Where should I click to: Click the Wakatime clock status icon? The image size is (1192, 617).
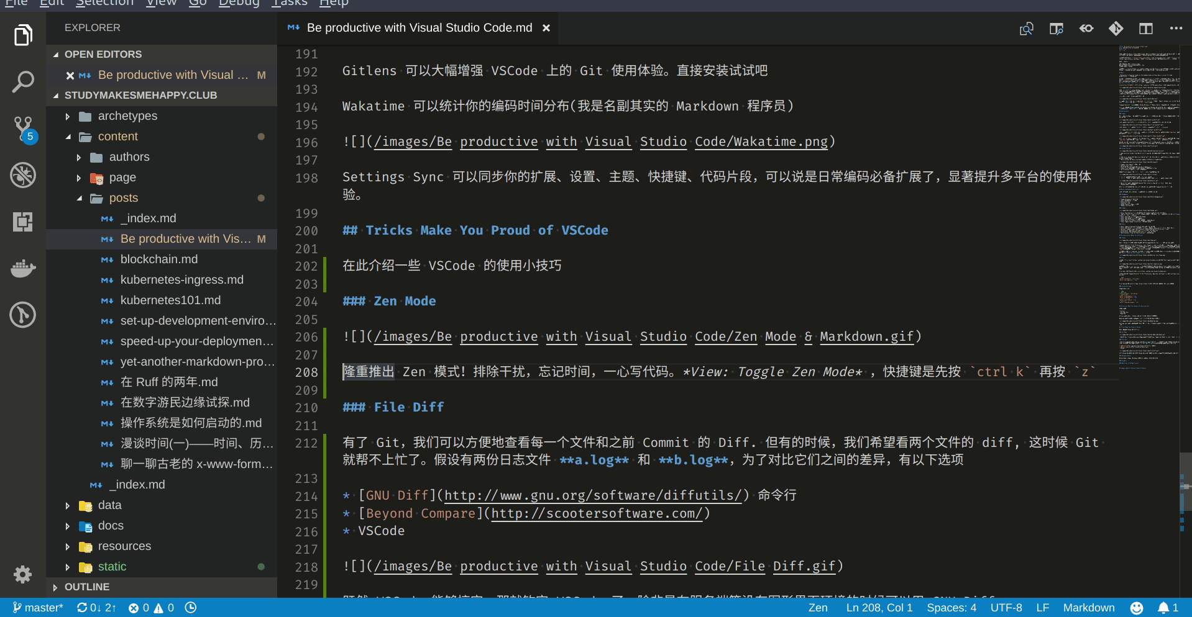tap(191, 608)
